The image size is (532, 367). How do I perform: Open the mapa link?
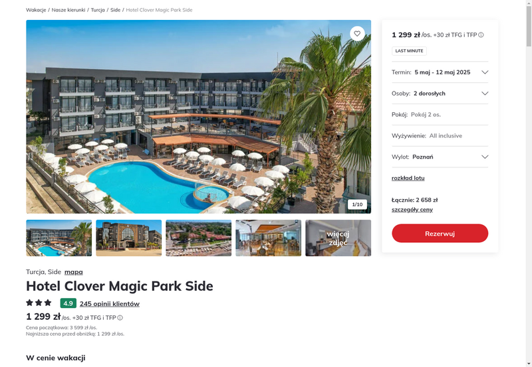(x=74, y=272)
